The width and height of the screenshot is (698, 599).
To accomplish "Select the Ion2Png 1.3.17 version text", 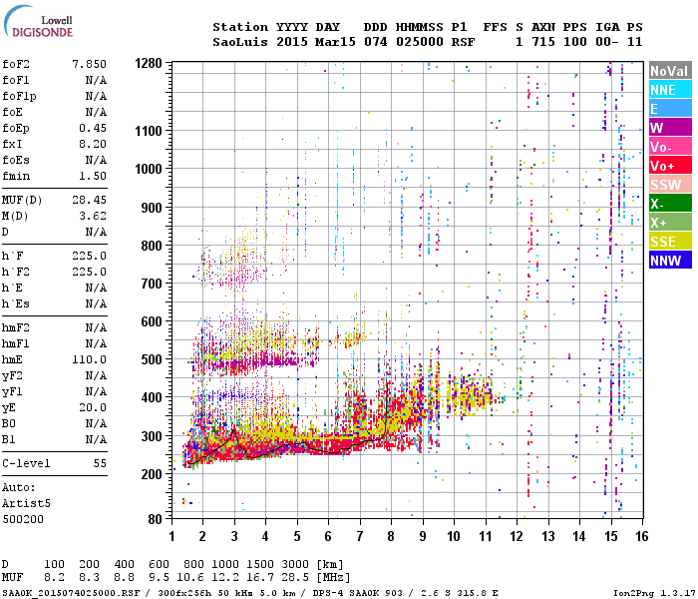I will click(x=653, y=593).
